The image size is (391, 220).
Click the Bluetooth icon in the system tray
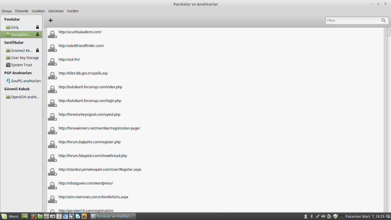(312, 216)
